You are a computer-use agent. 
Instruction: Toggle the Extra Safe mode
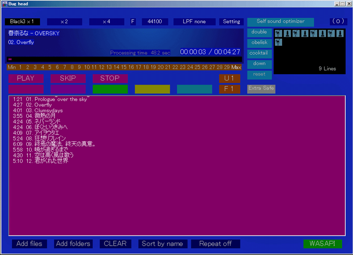tap(261, 89)
